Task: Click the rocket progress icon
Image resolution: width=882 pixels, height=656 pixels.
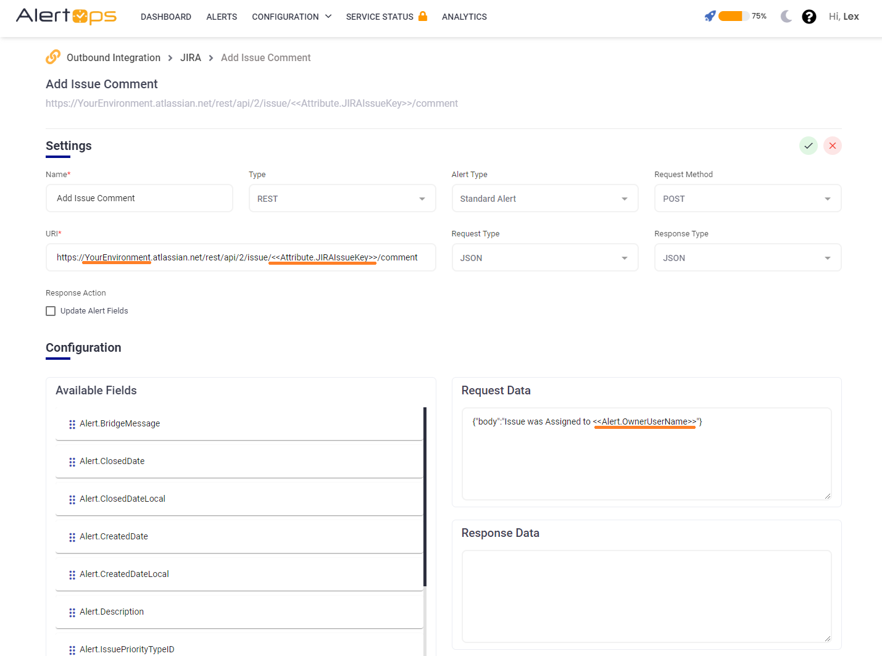Action: pyautogui.click(x=710, y=16)
